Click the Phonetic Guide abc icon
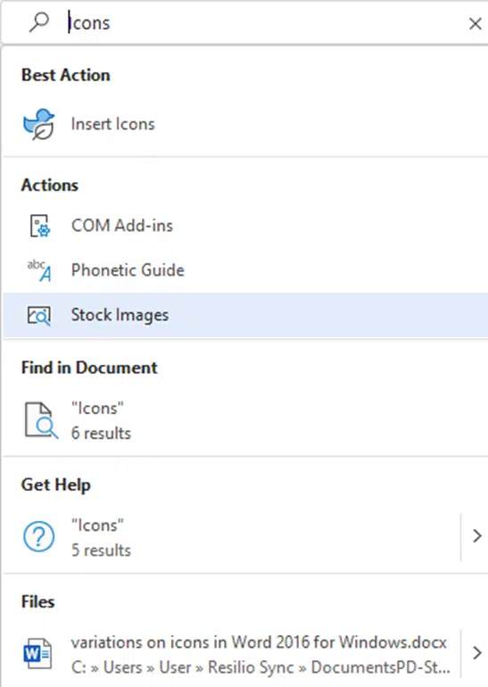This screenshot has height=687, width=488. pos(39,270)
